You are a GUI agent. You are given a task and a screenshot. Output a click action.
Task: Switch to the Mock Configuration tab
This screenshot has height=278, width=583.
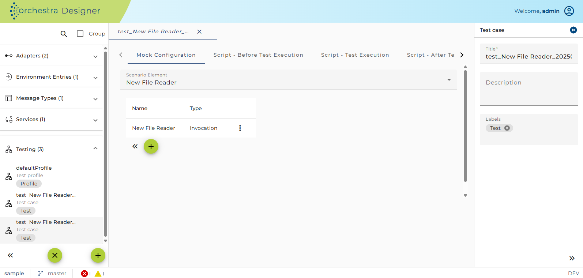coord(166,55)
